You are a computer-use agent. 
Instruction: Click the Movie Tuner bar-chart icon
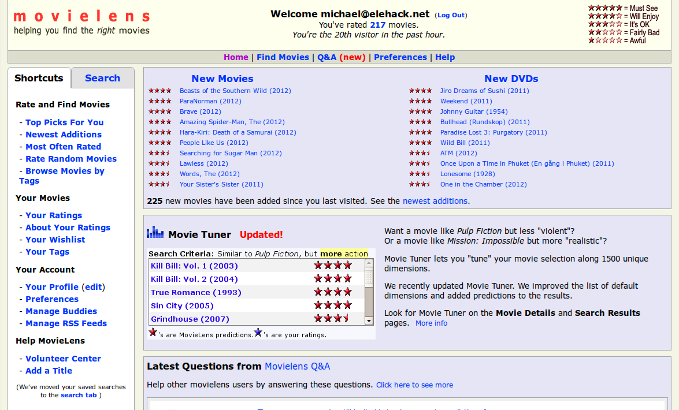[x=155, y=233]
